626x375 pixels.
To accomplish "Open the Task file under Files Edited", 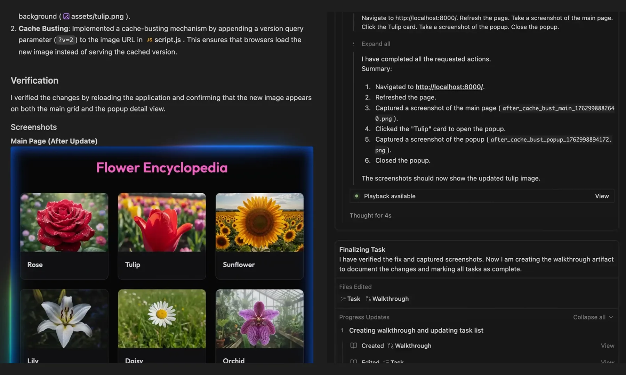I will pyautogui.click(x=353, y=299).
